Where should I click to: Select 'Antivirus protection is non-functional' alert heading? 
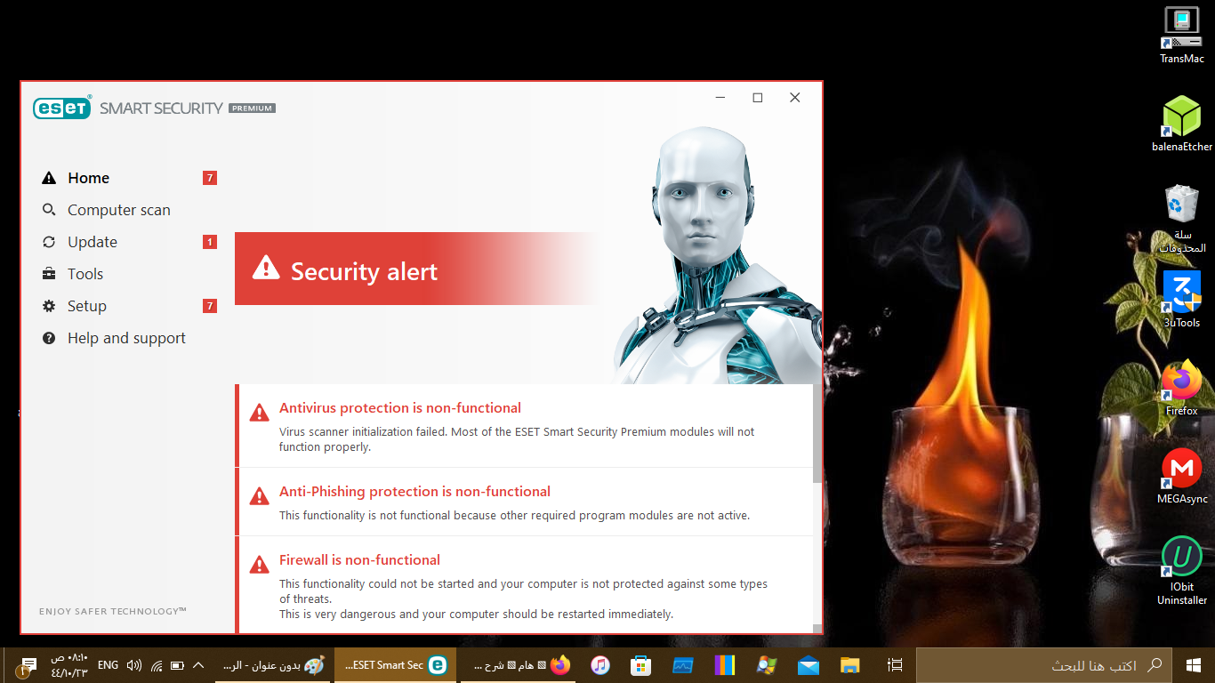point(400,408)
